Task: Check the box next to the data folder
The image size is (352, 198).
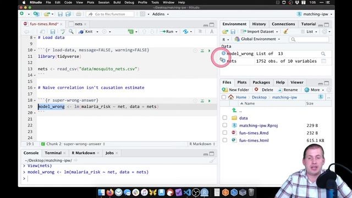Action: pyautogui.click(x=225, y=118)
